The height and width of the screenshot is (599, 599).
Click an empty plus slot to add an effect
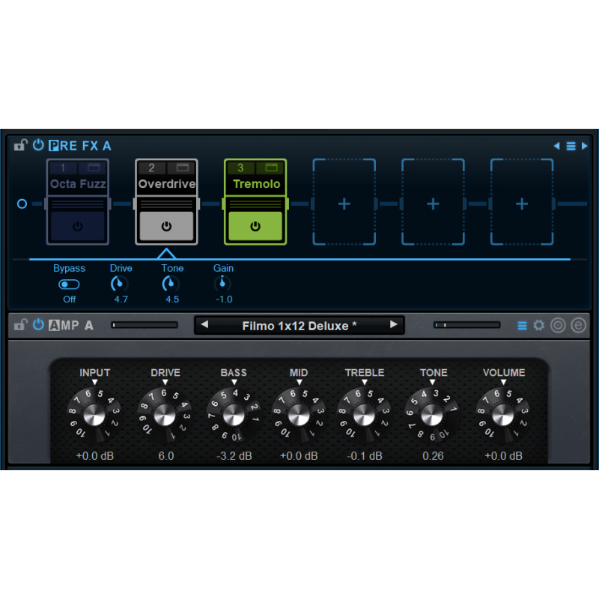344,202
